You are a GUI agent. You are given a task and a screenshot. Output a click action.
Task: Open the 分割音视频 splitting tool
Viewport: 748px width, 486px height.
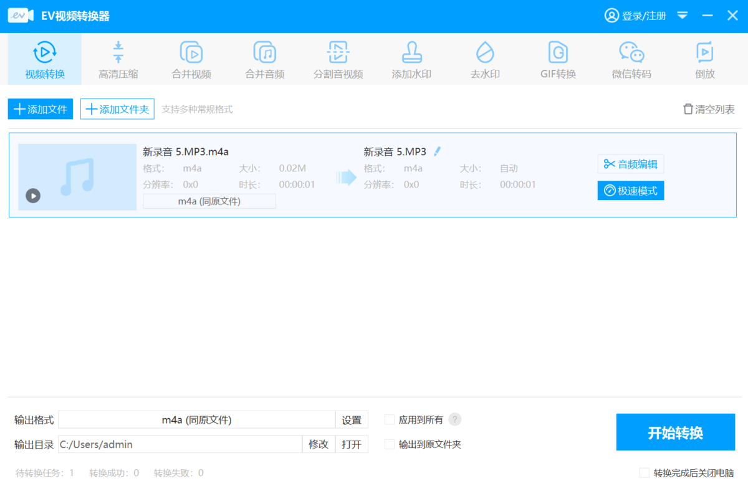coord(338,58)
